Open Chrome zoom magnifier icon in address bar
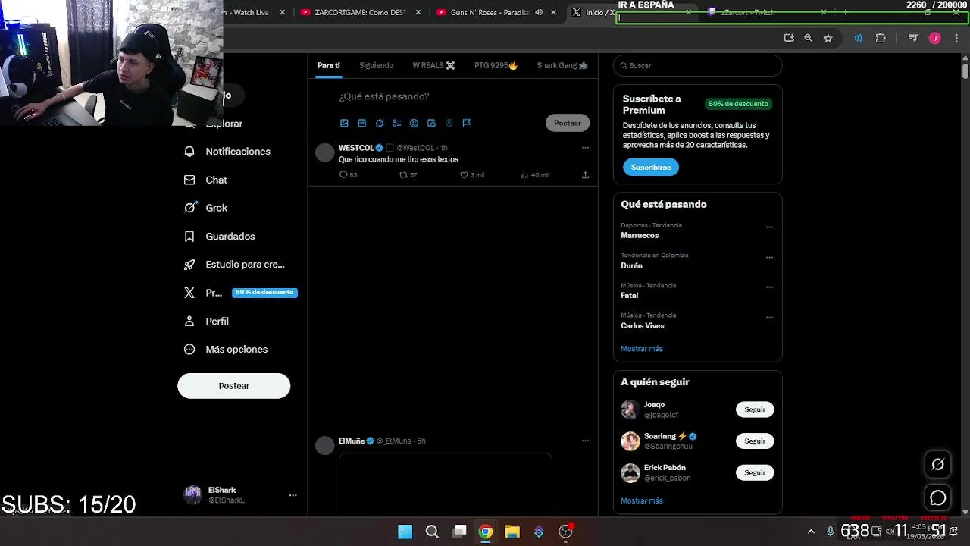This screenshot has height=546, width=970. (809, 38)
